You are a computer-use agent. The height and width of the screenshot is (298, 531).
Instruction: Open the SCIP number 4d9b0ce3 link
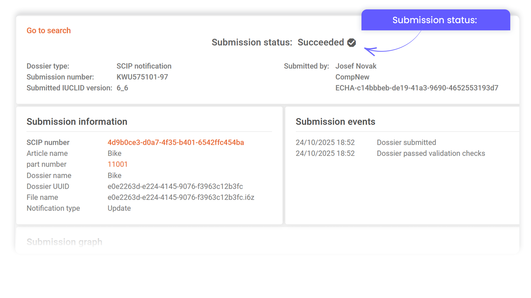click(x=176, y=142)
